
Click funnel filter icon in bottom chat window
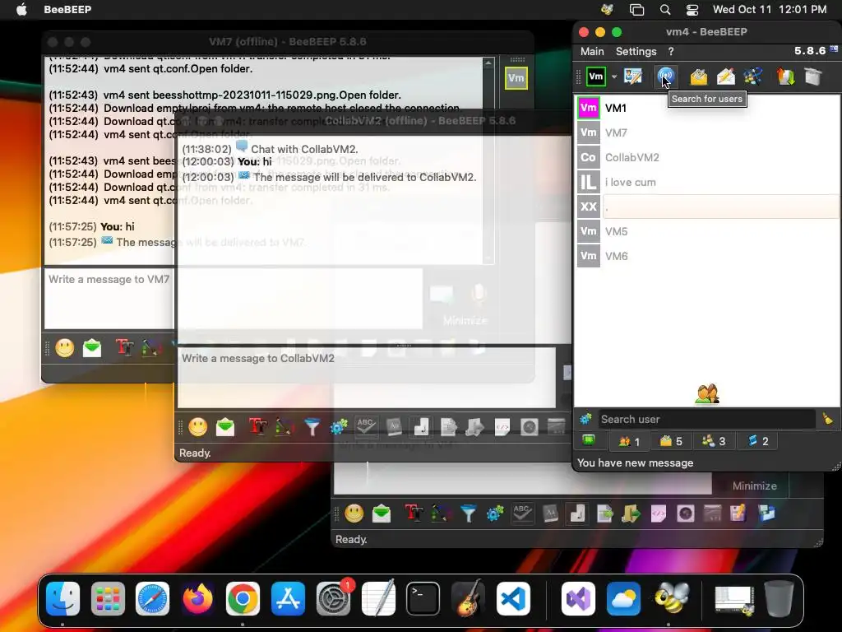click(468, 513)
